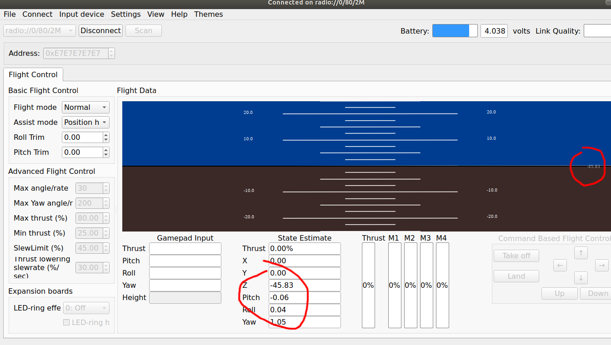Click the Battery level indicator
Viewport: 611px width, 345px height.
tap(454, 30)
